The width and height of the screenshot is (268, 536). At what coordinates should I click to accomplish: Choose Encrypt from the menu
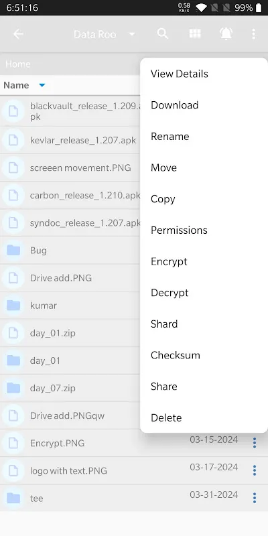(169, 261)
